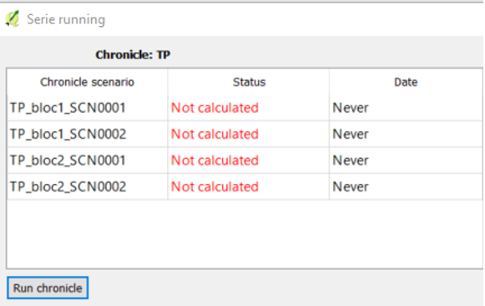Click the Never date for TP_bloc2_SCN0001
This screenshot has height=306, width=485.
[x=351, y=161]
